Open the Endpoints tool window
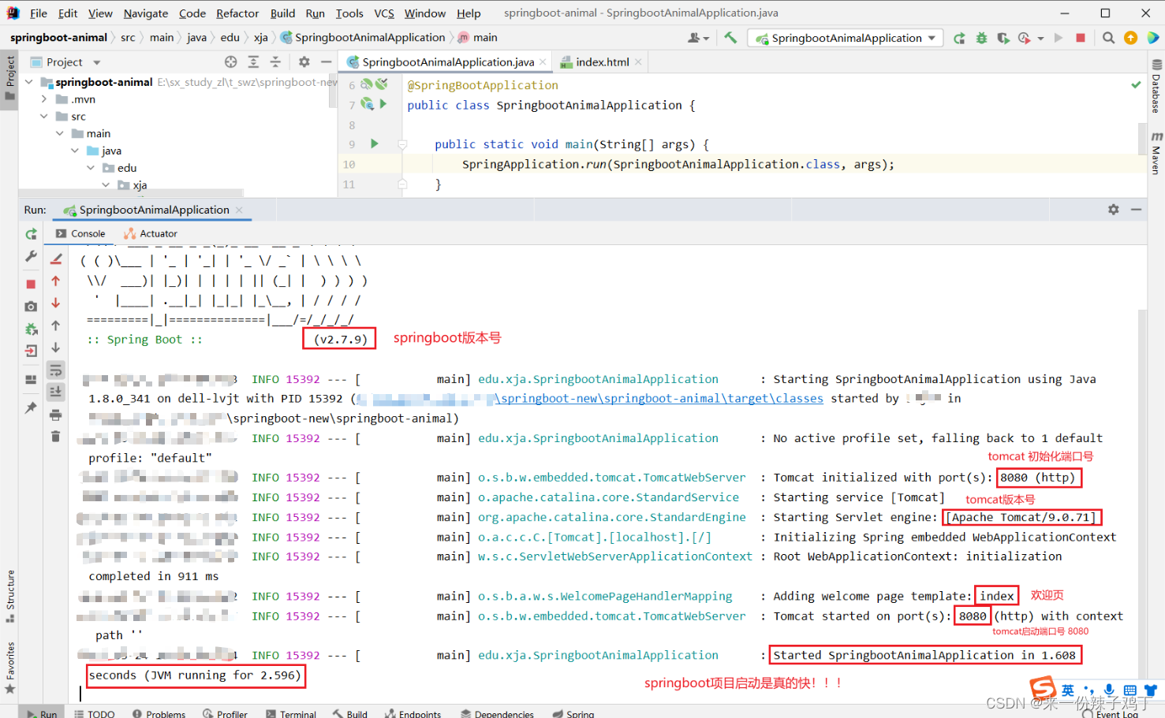This screenshot has width=1165, height=718. 413,713
